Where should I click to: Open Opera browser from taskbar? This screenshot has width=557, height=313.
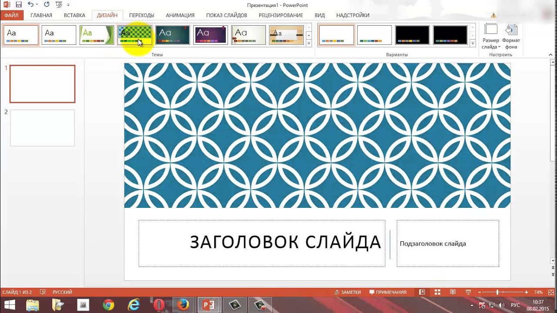[x=159, y=305]
